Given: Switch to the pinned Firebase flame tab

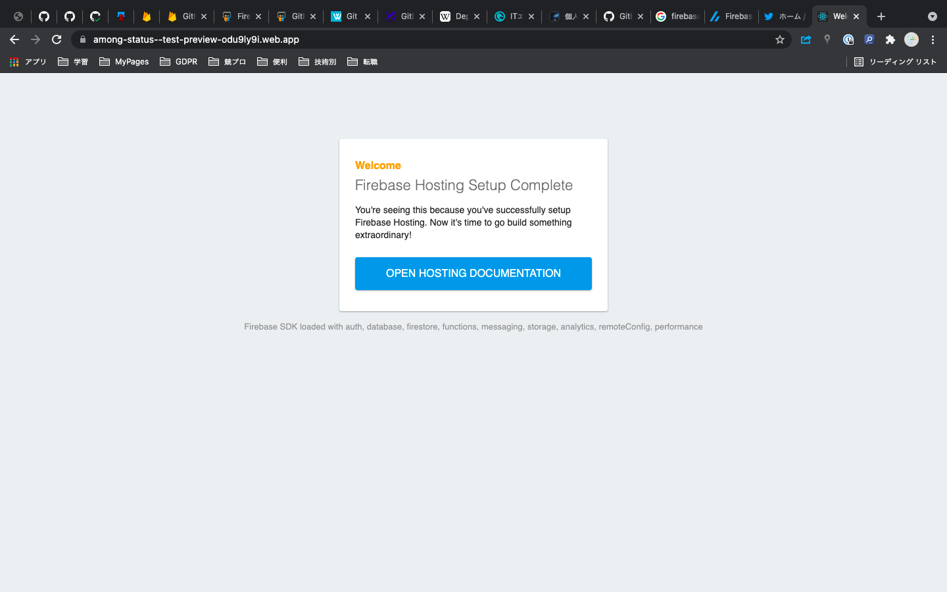Looking at the screenshot, I should (x=147, y=16).
